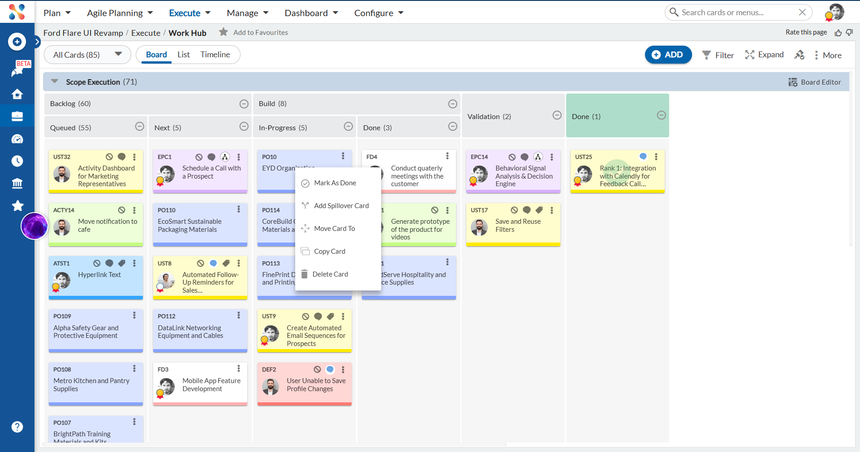This screenshot has height=452, width=860.
Task: Open the bank building sidebar icon
Action: [x=17, y=183]
